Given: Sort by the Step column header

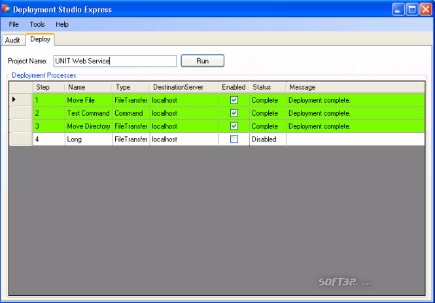Looking at the screenshot, I should (49, 87).
